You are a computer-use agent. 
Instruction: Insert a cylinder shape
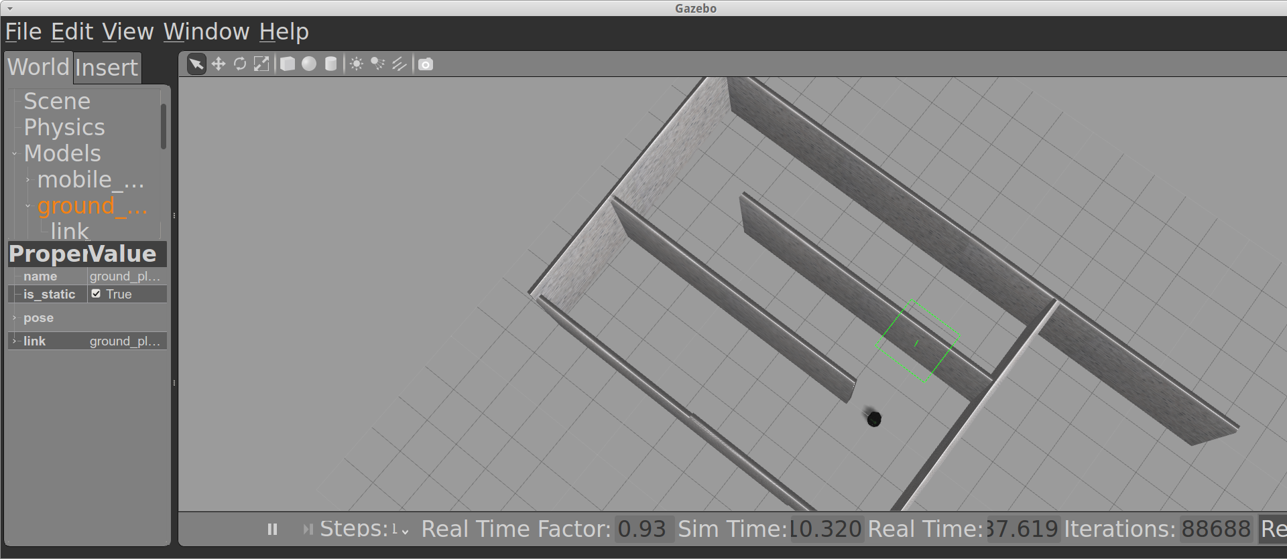[330, 64]
